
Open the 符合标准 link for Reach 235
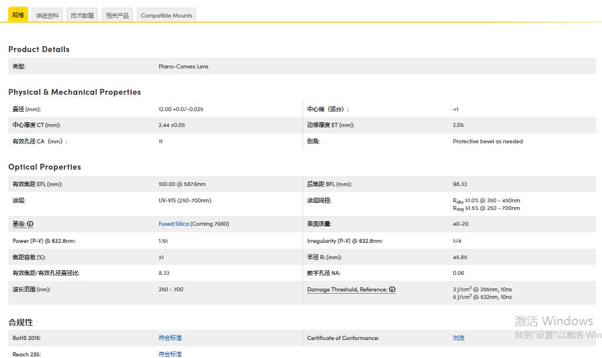170,354
